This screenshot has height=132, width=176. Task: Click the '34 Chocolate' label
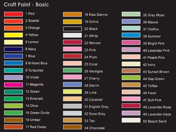point(94,128)
